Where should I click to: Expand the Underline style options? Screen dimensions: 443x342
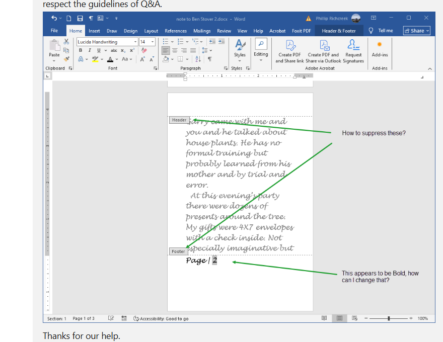pos(105,51)
